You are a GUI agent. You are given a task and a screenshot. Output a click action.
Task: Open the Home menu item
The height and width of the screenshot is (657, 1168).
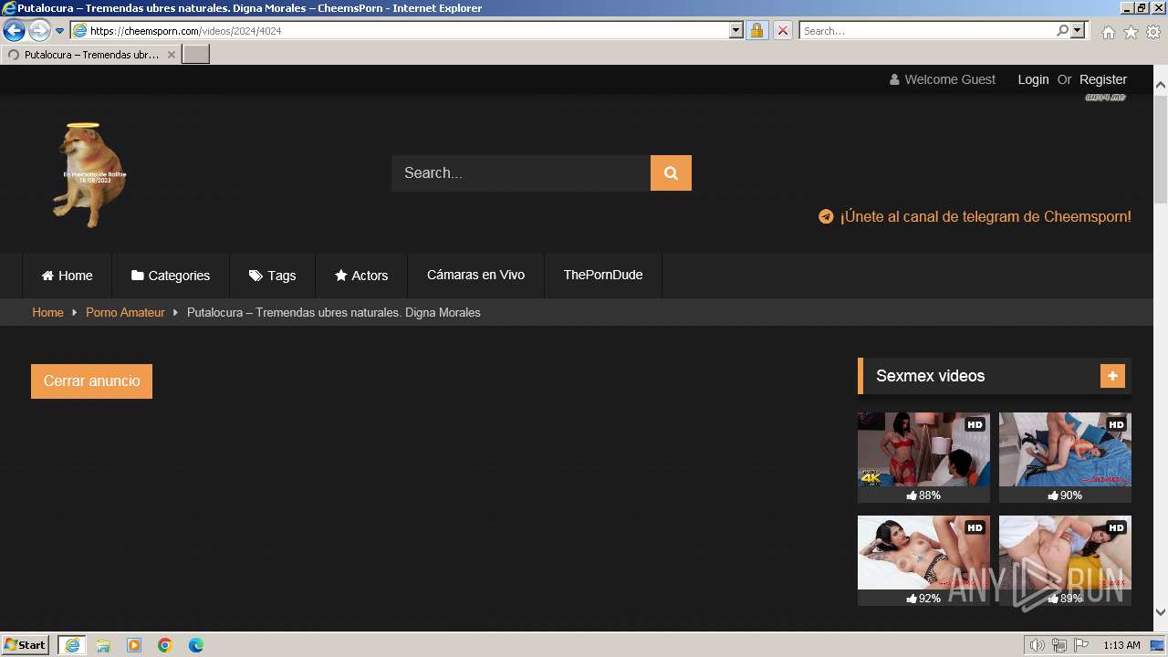(x=67, y=276)
